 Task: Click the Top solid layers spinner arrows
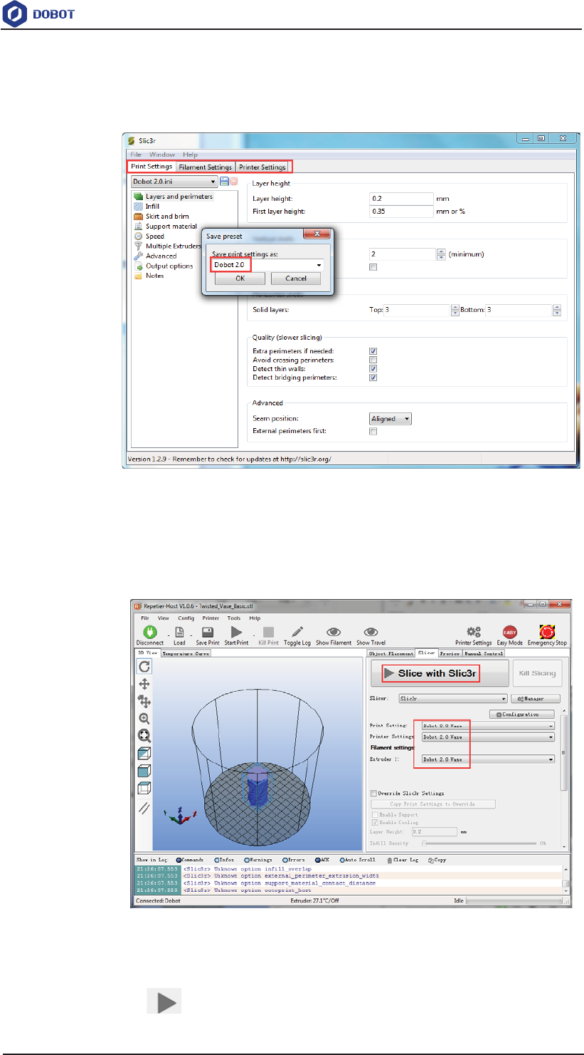click(x=455, y=311)
